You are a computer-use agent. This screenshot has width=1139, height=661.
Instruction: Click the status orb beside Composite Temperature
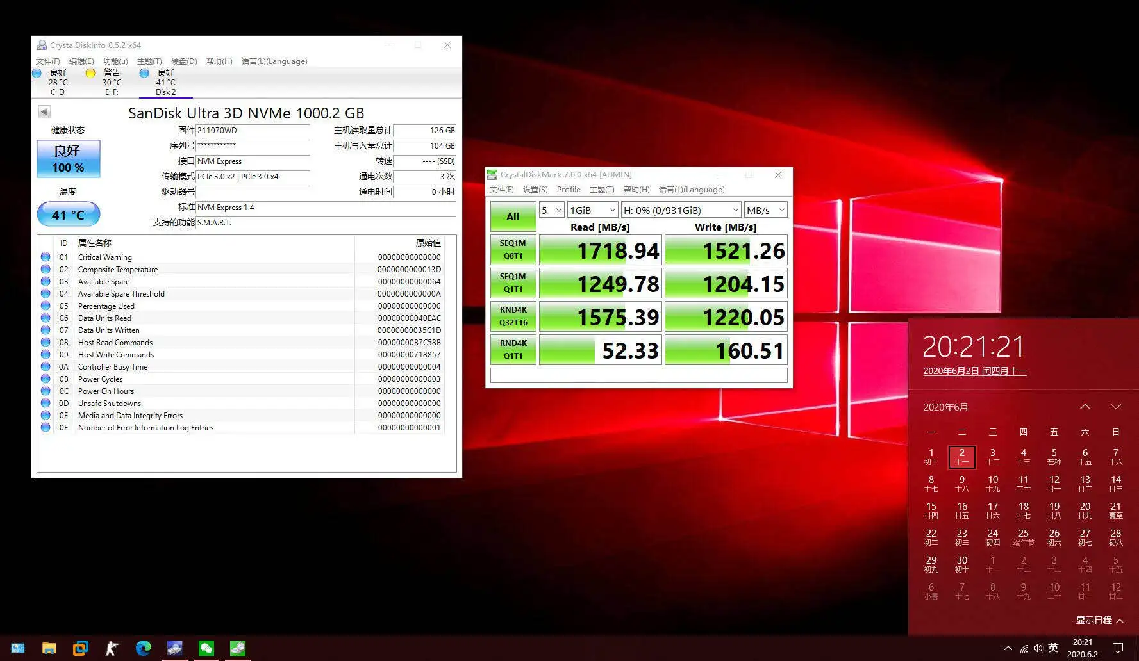point(46,269)
